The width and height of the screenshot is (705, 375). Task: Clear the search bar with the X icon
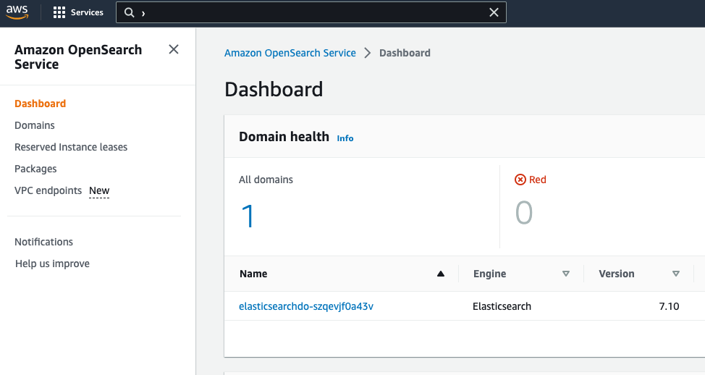(x=494, y=12)
